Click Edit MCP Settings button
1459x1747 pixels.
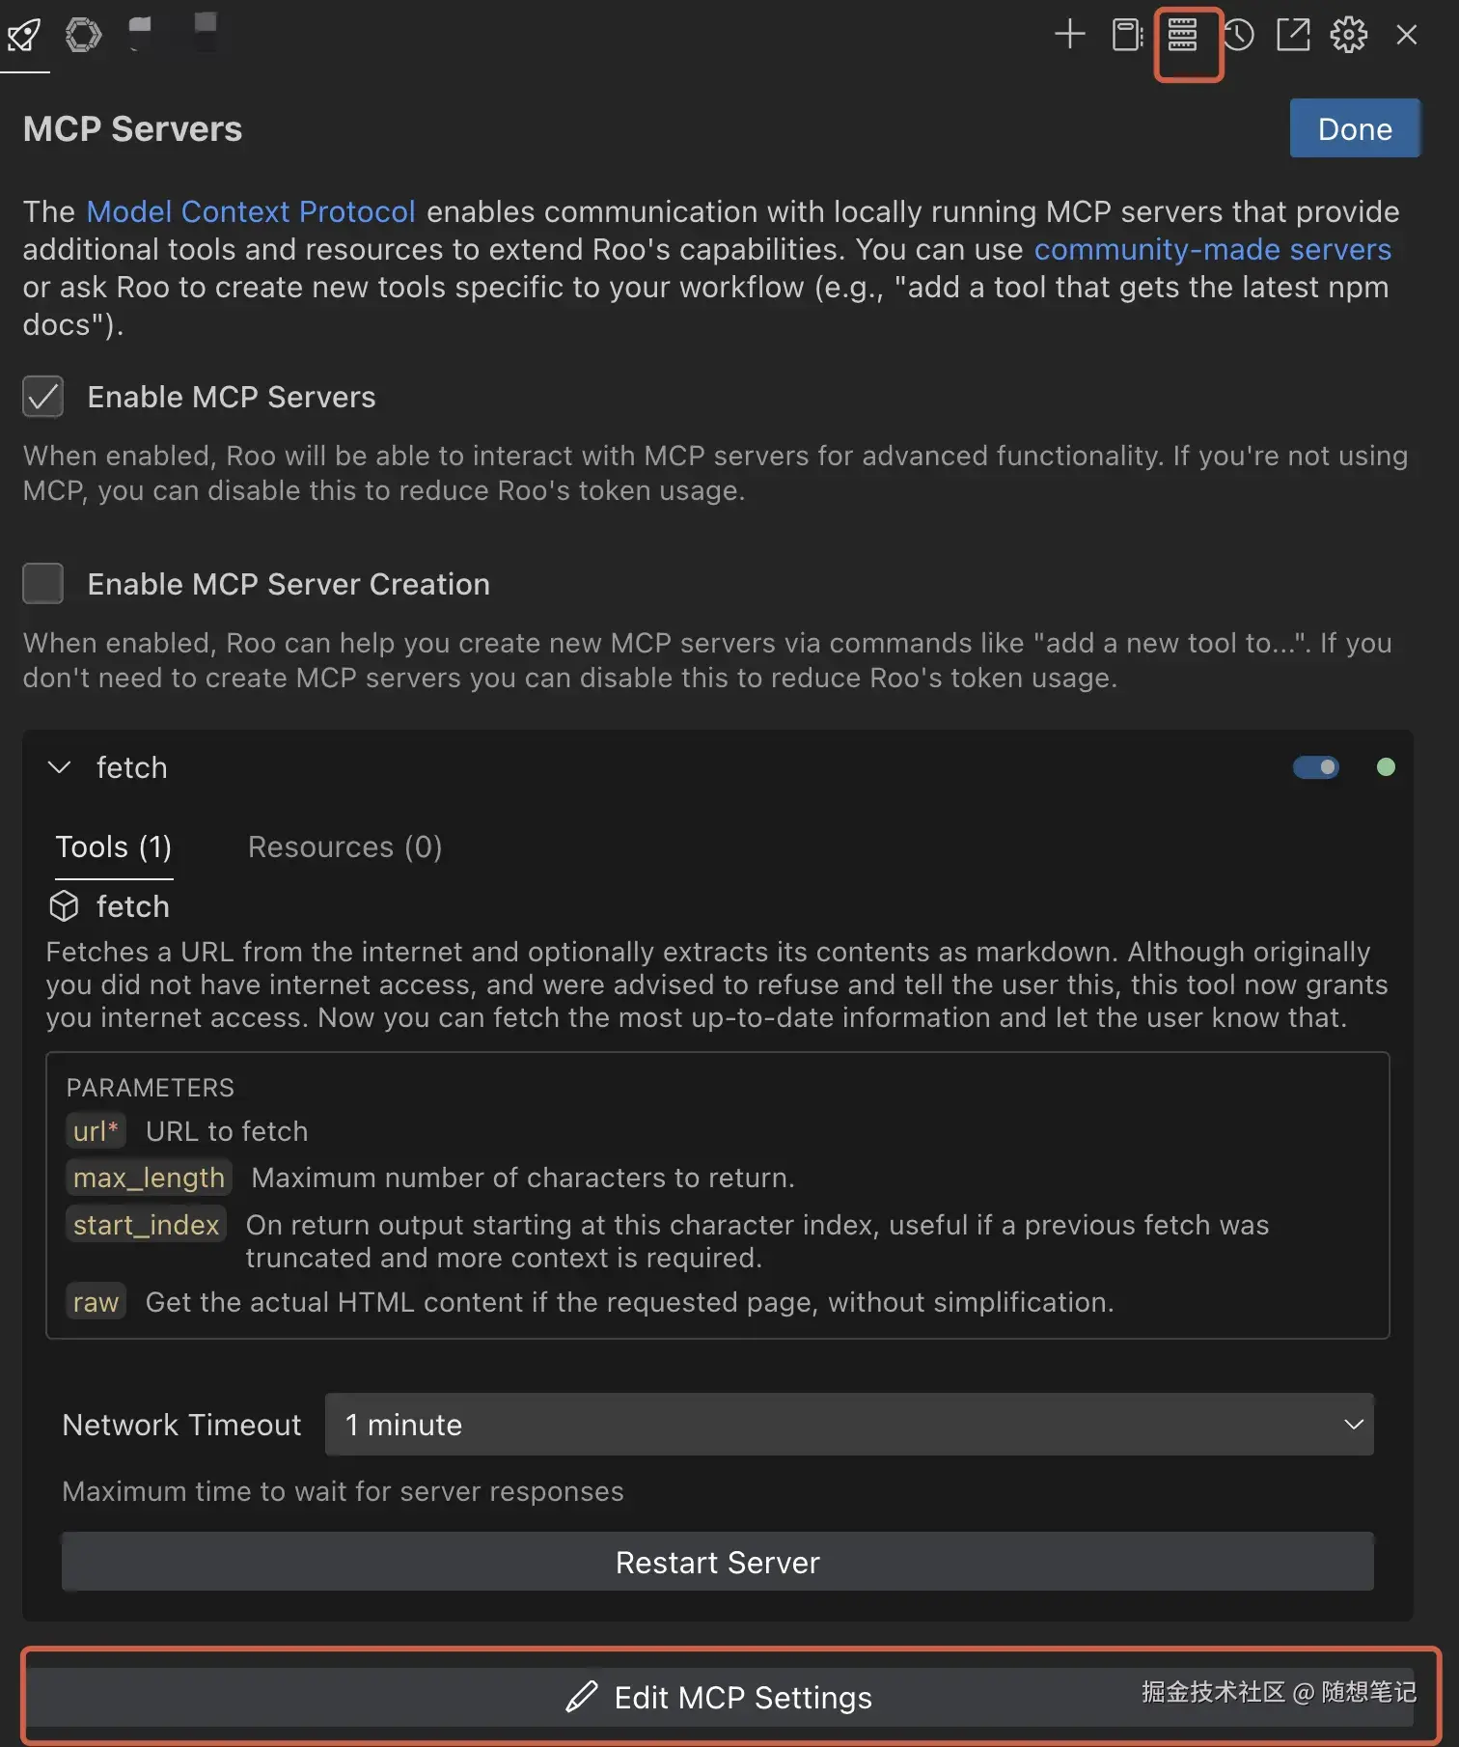[x=719, y=1698]
